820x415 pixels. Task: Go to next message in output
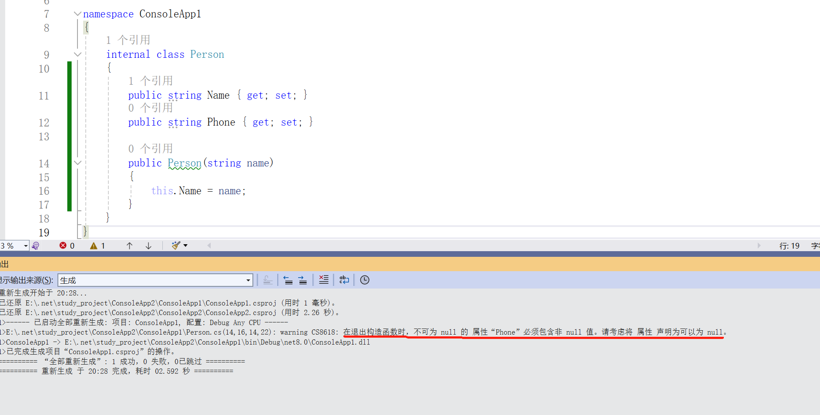click(303, 280)
